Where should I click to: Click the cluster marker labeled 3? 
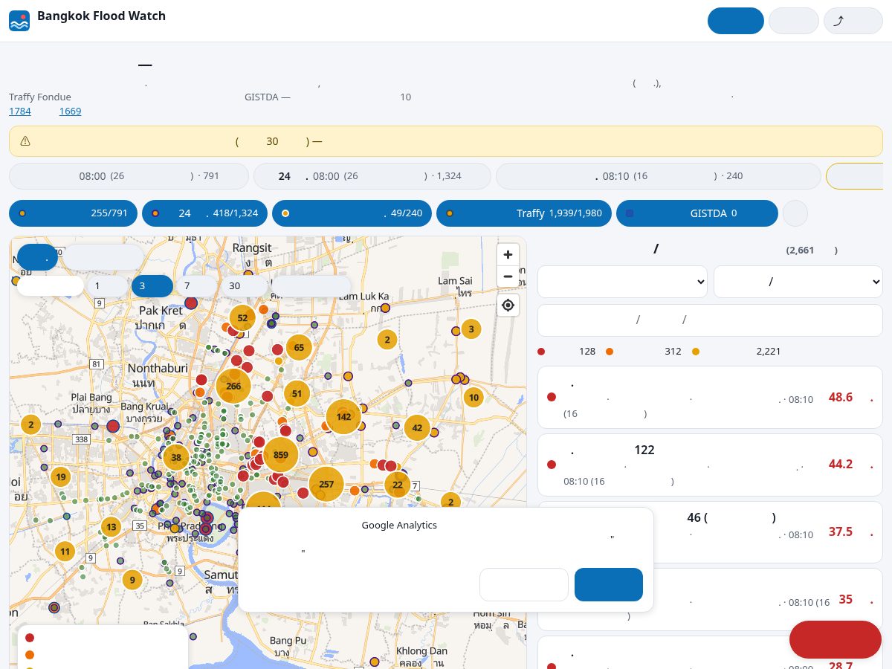pos(471,329)
